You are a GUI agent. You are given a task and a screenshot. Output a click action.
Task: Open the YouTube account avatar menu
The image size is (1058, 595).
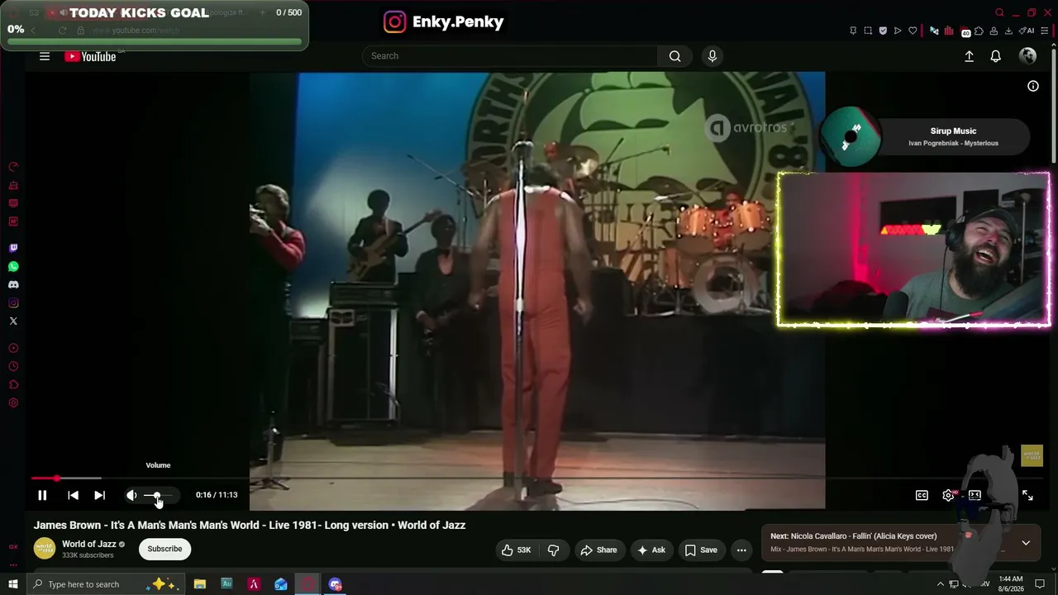(1027, 56)
